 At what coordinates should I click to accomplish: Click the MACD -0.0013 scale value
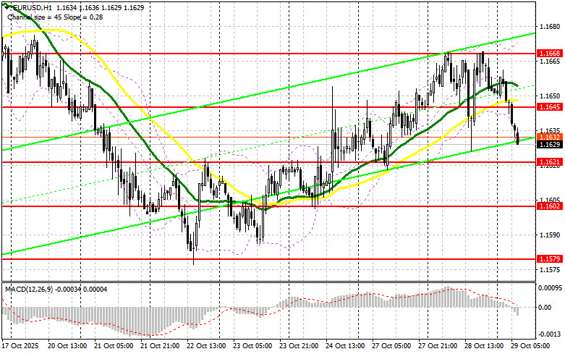(x=550, y=334)
